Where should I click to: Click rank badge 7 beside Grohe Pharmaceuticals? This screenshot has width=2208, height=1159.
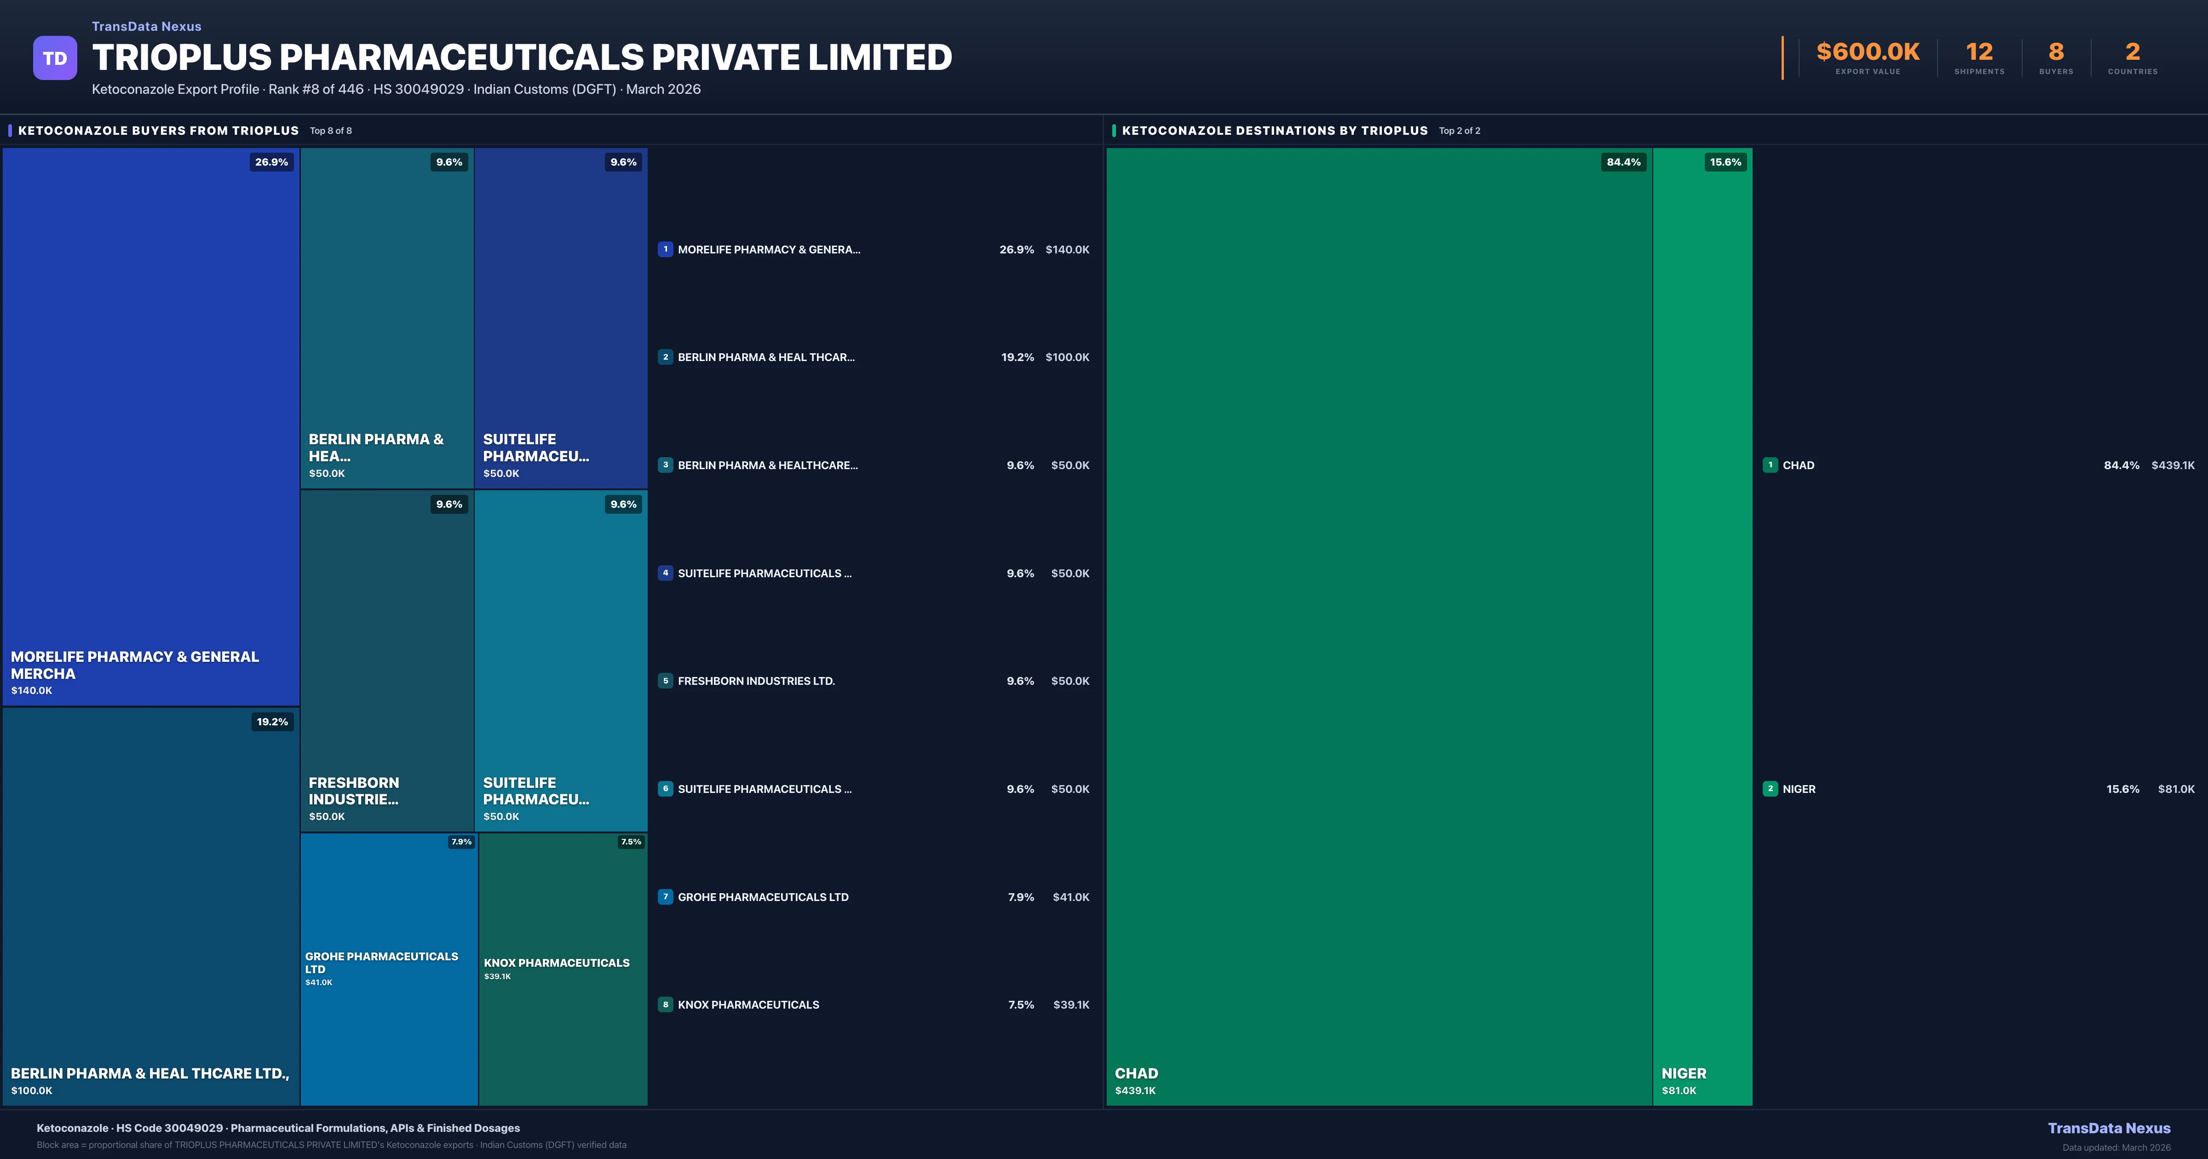tap(665, 897)
